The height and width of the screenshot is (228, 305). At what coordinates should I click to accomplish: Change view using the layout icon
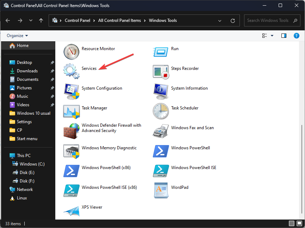(x=264, y=36)
